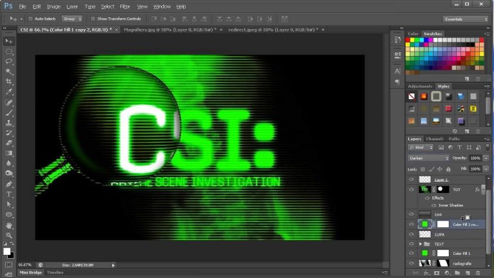Open the History panel icon
Screen dimensions: 494x278
(x=398, y=40)
